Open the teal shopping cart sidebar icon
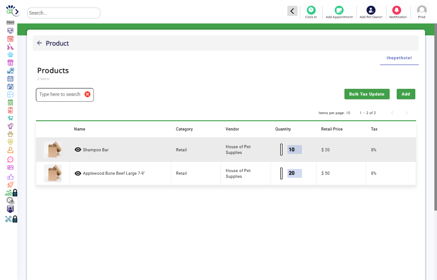 10,118
